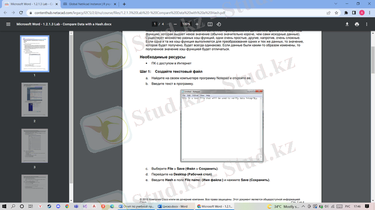
Task: Open the weather widget showing 34°C
Action: click(x=283, y=206)
